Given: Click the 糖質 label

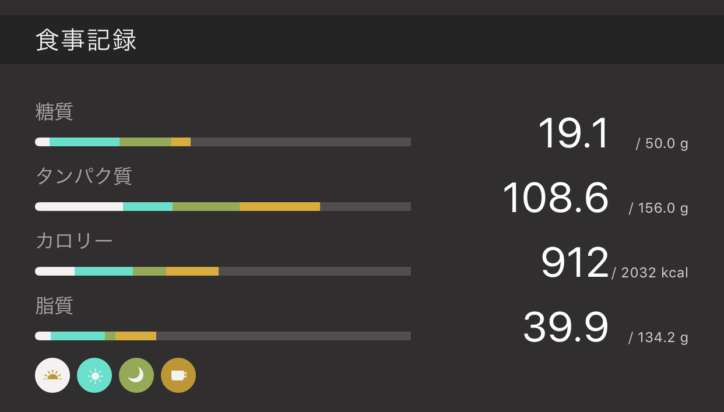Looking at the screenshot, I should 54,111.
